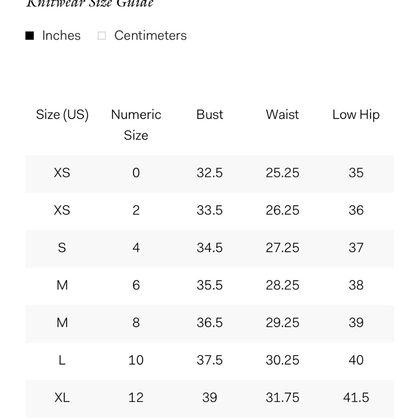Click the 41.5 low hip value
Viewport: 419px width, 419px height.
click(356, 397)
